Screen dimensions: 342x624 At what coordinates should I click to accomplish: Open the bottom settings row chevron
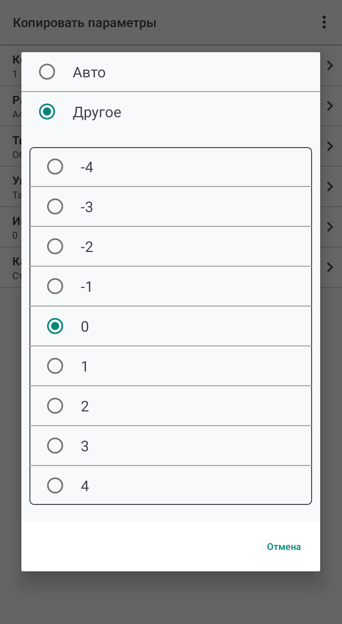coord(330,267)
